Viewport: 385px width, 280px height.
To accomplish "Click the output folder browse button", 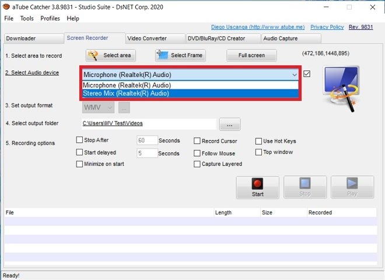I will click(230, 124).
